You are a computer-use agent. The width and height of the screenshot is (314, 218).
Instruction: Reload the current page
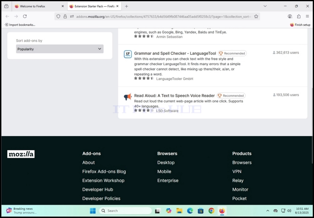tap(25, 17)
